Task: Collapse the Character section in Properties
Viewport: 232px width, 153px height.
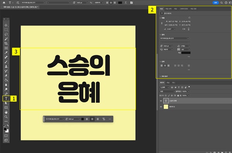Action: pos(160,35)
